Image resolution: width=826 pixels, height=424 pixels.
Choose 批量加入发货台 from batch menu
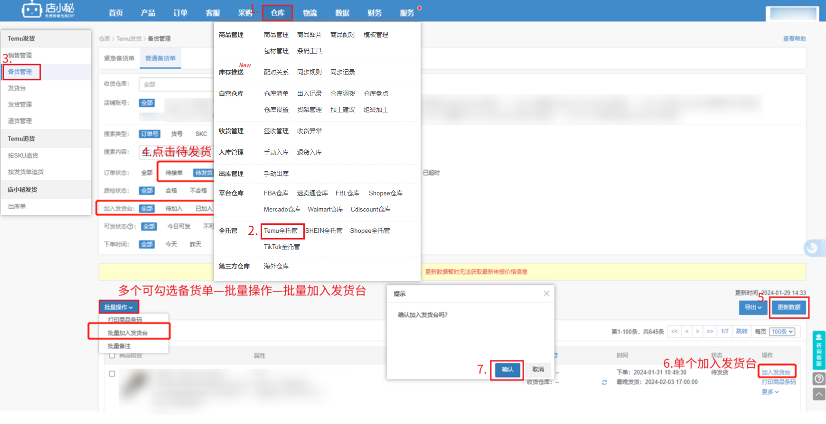coord(128,333)
